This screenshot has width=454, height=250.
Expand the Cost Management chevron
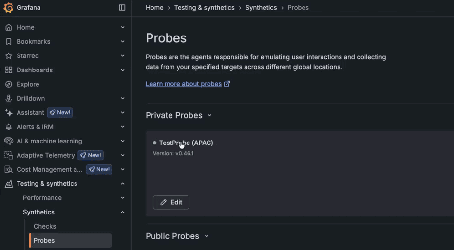pos(122,169)
